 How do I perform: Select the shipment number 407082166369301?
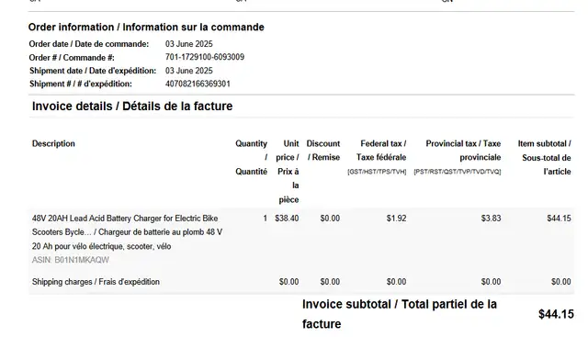(x=198, y=84)
